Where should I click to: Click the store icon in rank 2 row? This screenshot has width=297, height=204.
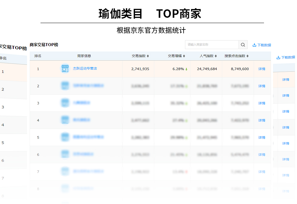(65, 86)
